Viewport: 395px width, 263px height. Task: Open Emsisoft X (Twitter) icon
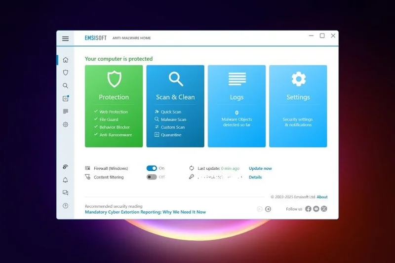(324, 209)
